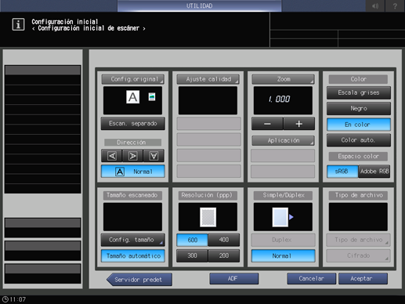Decrease zoom with the minus button
Screen dimensions: 405x304
(267, 124)
